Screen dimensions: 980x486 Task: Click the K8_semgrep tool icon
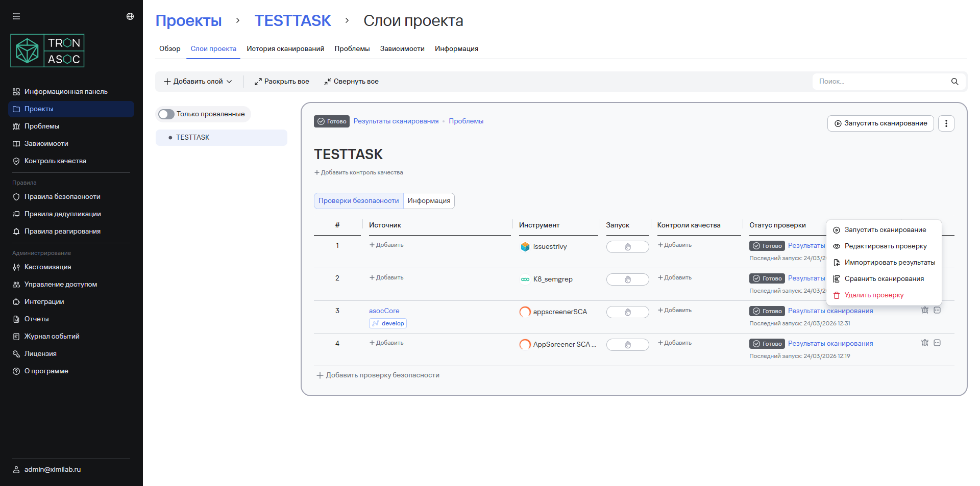coord(525,279)
